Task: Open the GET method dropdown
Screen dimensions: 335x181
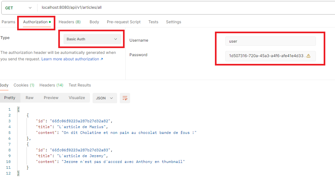Action: point(18,8)
